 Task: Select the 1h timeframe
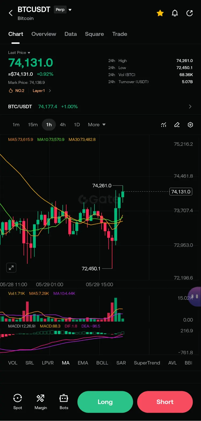(x=49, y=125)
